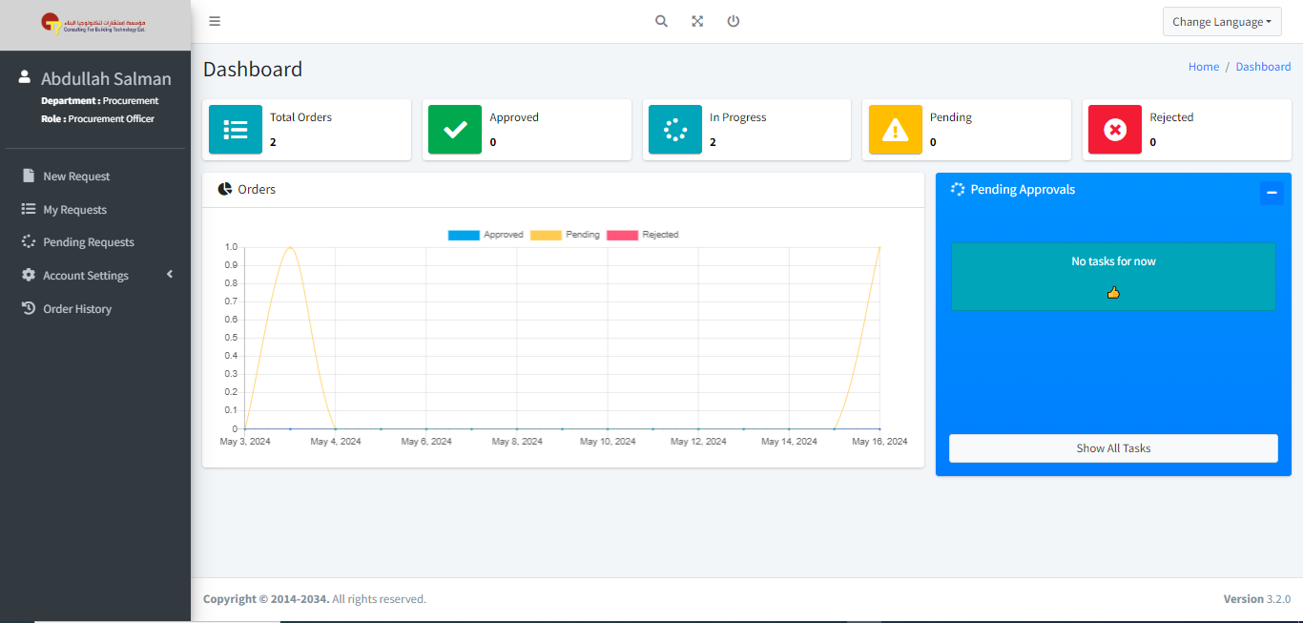1303x623 pixels.
Task: Open the Change Language dropdown
Action: pyautogui.click(x=1221, y=22)
